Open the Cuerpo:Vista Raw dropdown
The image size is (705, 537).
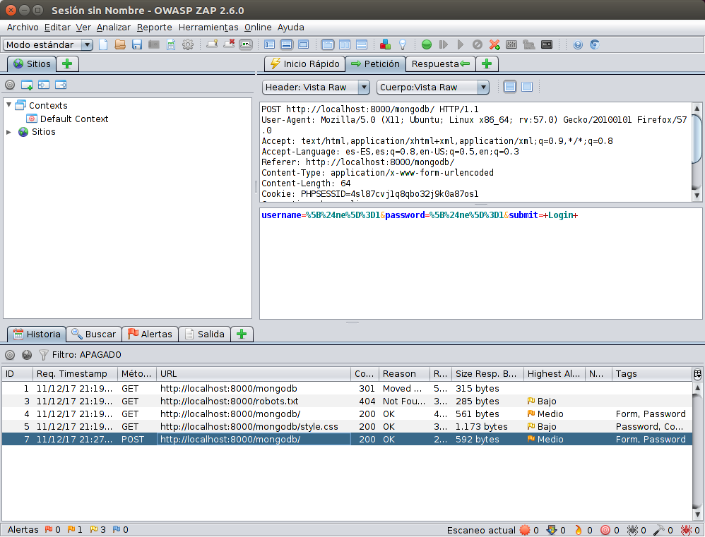[432, 87]
